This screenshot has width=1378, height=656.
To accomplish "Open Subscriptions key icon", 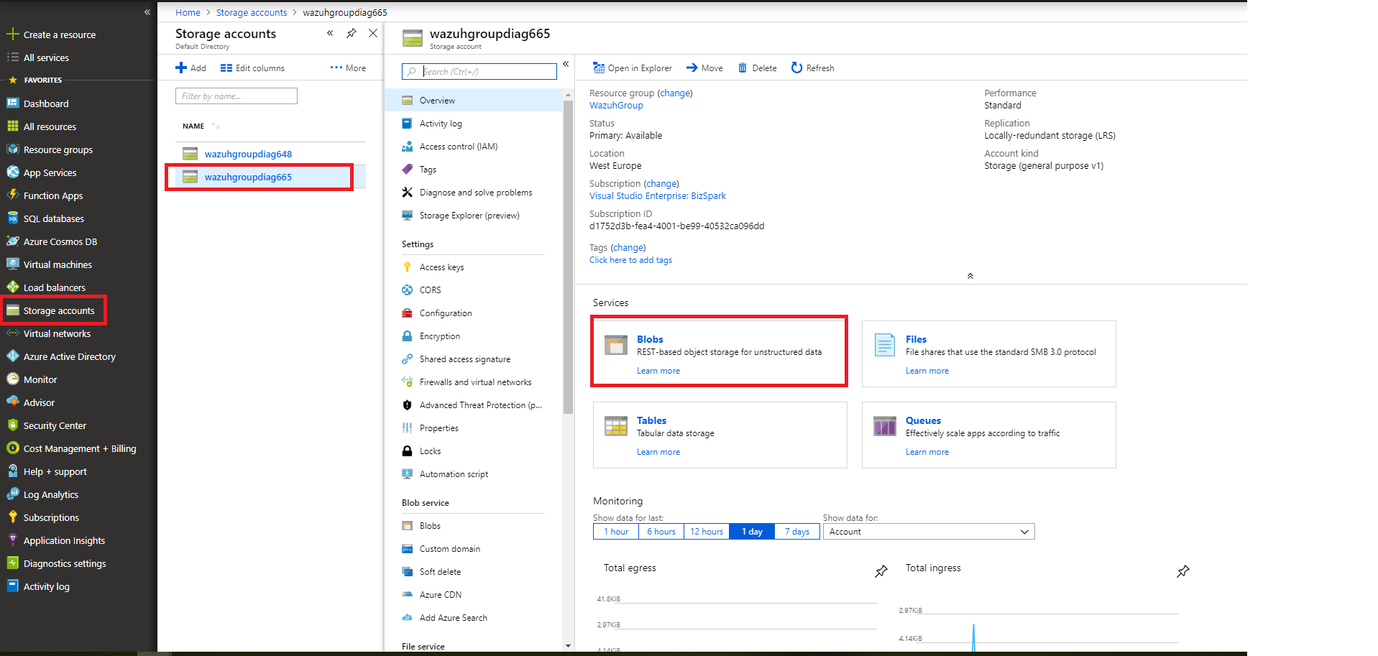I will (x=12, y=517).
